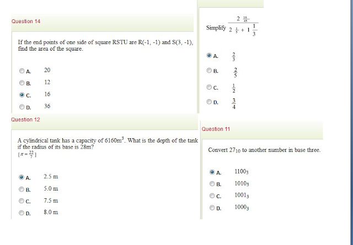Choose 1010 base three in Question 11
353x245 pixels.
[x=212, y=184]
